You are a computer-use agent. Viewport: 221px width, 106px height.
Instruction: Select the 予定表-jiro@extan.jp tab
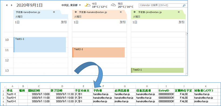click(150, 12)
